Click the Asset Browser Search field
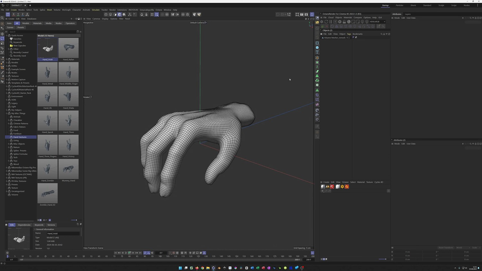Screen dimensions: 482x271 [x=42, y=31]
